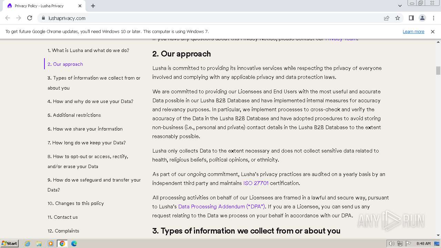Screen dimensions: 441x248
Task: Go to '1. What is Lusha and what do we do?'
Action: (88, 50)
